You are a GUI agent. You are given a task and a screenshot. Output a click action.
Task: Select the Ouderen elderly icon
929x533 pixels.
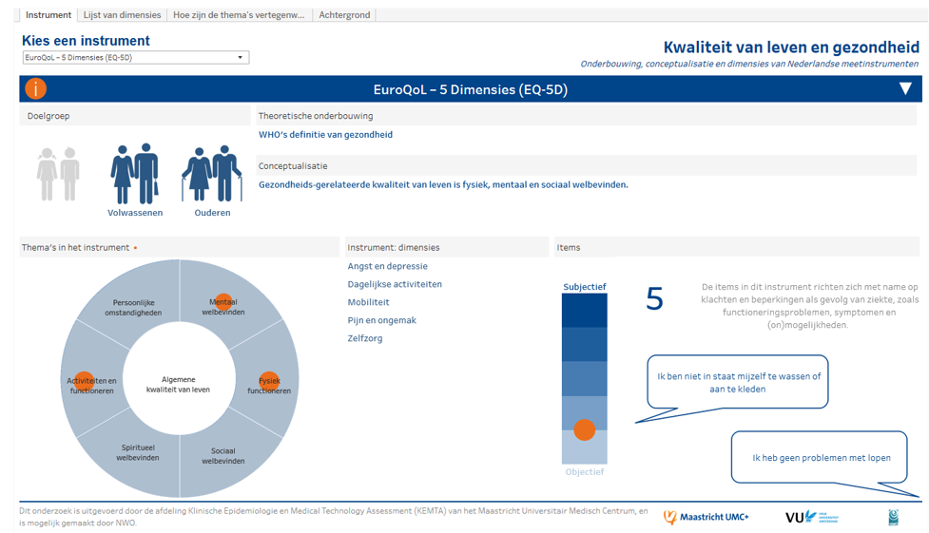tap(212, 174)
